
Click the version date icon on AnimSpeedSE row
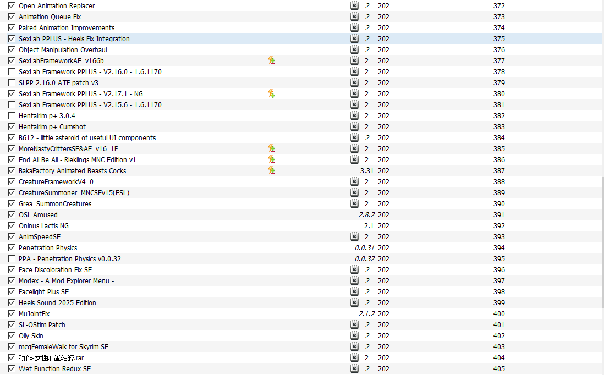pos(354,236)
